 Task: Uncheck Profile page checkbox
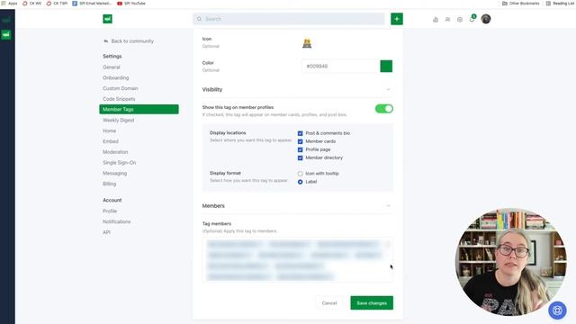click(x=300, y=149)
